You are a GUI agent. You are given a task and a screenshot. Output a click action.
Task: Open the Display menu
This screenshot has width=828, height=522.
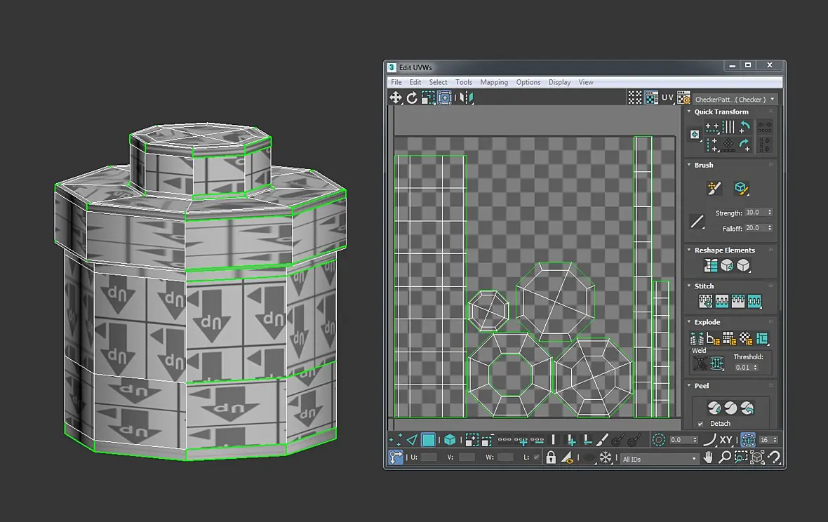559,82
